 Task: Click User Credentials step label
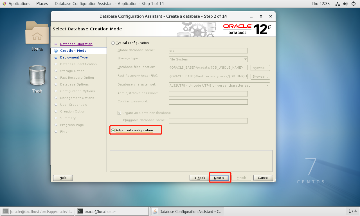pyautogui.click(x=74, y=105)
